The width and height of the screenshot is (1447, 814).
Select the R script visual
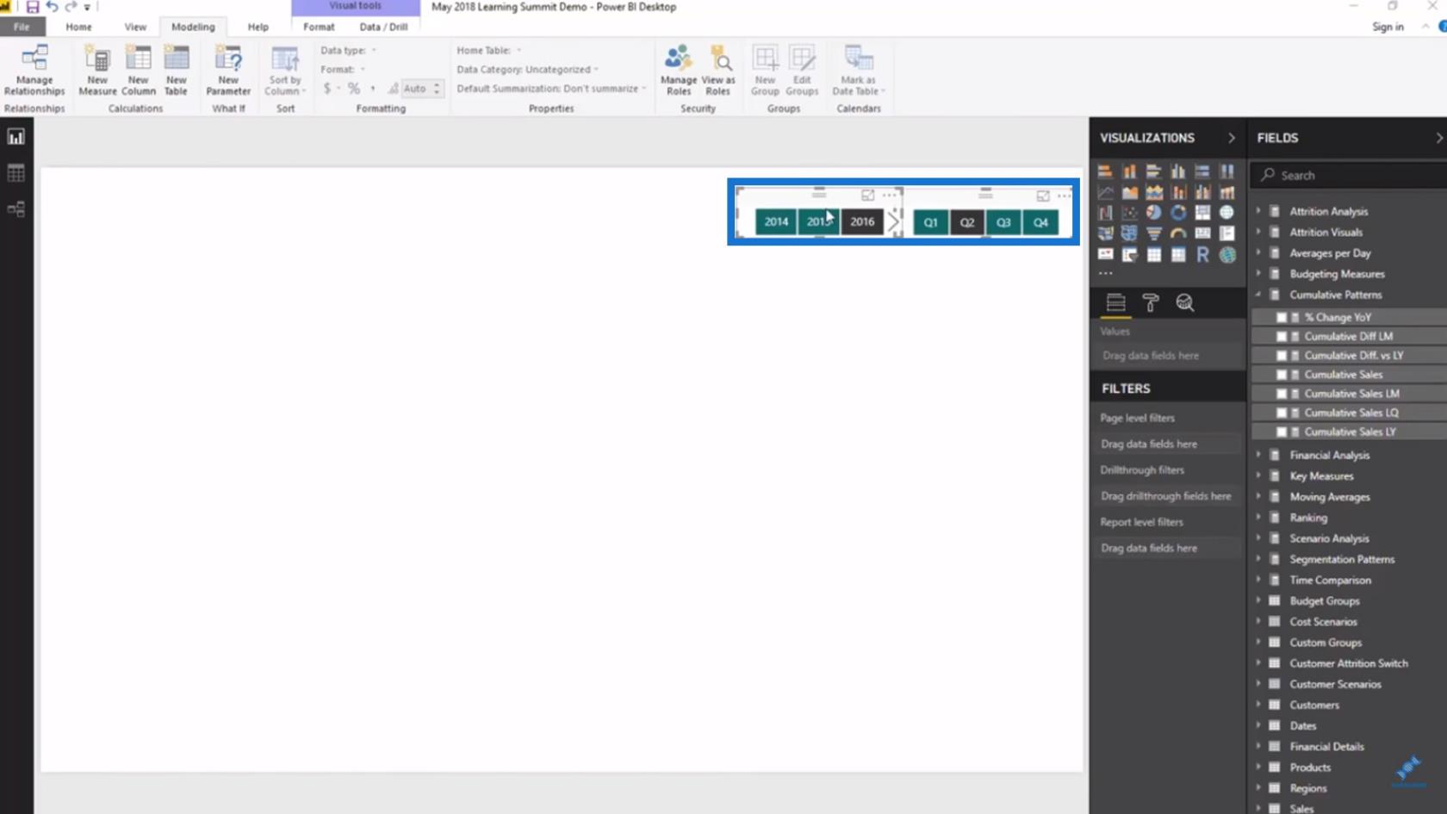pos(1202,254)
